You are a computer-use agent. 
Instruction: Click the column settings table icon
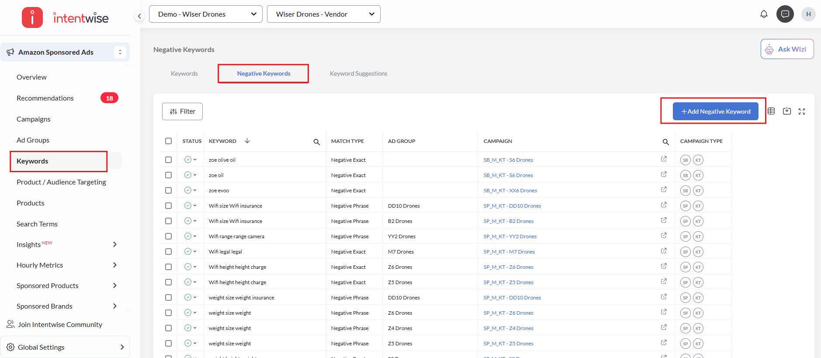point(771,111)
